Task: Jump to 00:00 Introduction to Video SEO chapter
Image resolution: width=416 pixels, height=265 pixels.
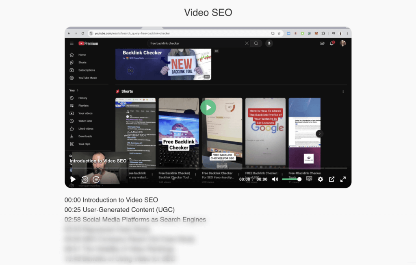Action: click(111, 200)
